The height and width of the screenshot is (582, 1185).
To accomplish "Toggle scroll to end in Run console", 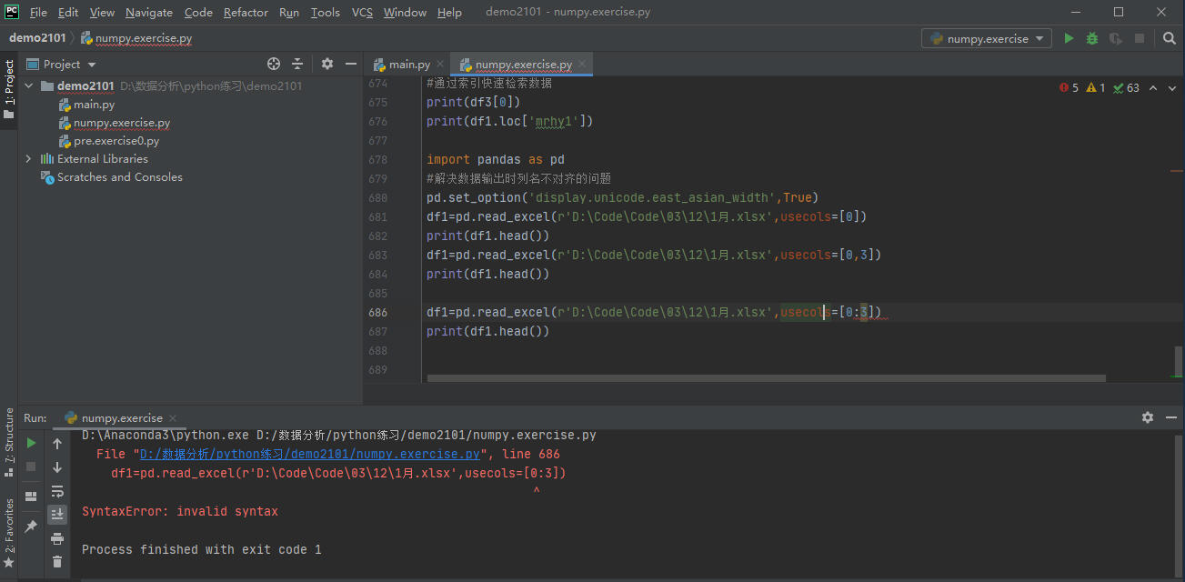I will point(57,515).
